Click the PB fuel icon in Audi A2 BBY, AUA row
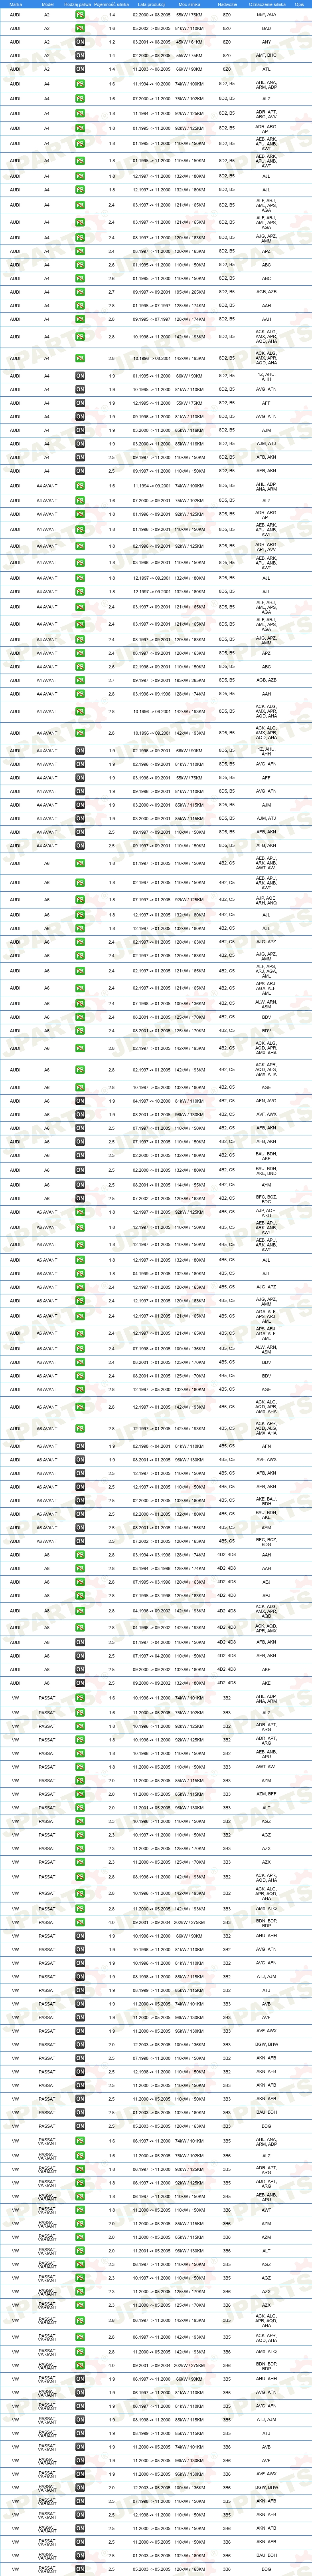The height and width of the screenshot is (2576, 312). 80,15
